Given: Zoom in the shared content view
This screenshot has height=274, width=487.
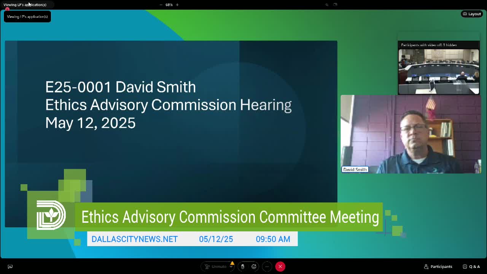Looking at the screenshot, I should click(177, 5).
